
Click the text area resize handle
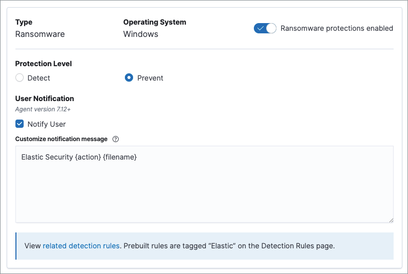[x=391, y=219]
